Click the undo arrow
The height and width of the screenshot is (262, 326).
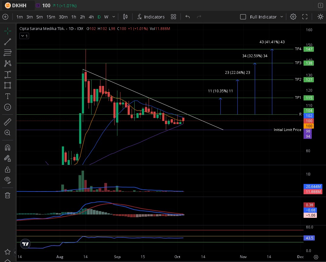coord(187,17)
